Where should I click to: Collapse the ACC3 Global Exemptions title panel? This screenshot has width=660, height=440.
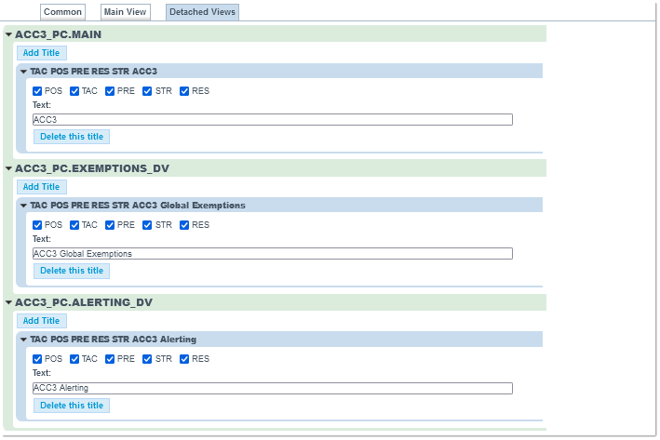point(23,205)
